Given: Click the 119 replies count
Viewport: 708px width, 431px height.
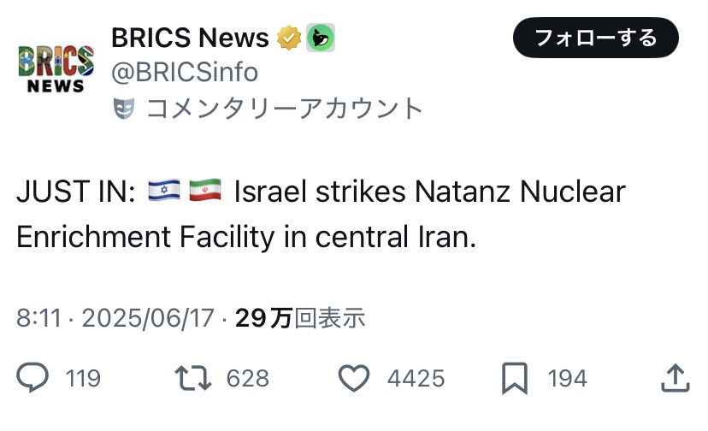Looking at the screenshot, I should click(83, 378).
